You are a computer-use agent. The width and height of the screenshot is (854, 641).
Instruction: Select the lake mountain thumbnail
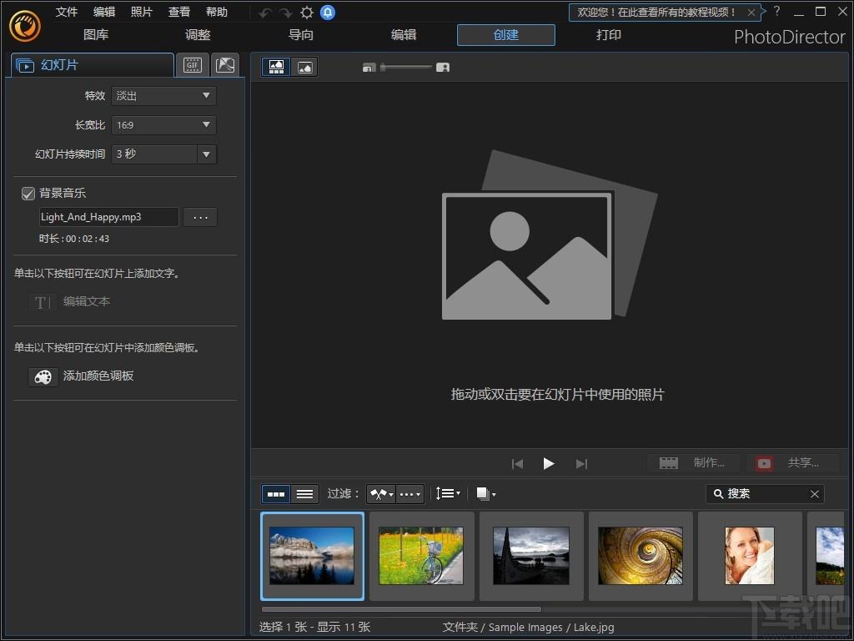click(312, 556)
